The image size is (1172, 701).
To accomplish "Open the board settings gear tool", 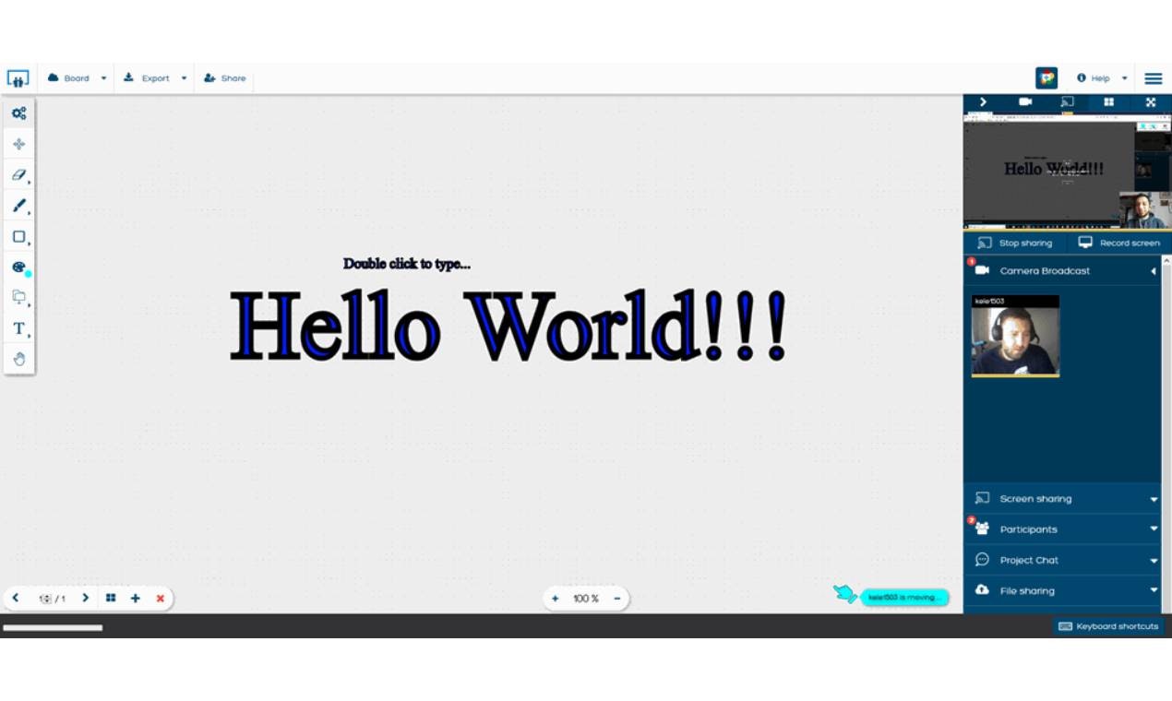I will coord(18,113).
